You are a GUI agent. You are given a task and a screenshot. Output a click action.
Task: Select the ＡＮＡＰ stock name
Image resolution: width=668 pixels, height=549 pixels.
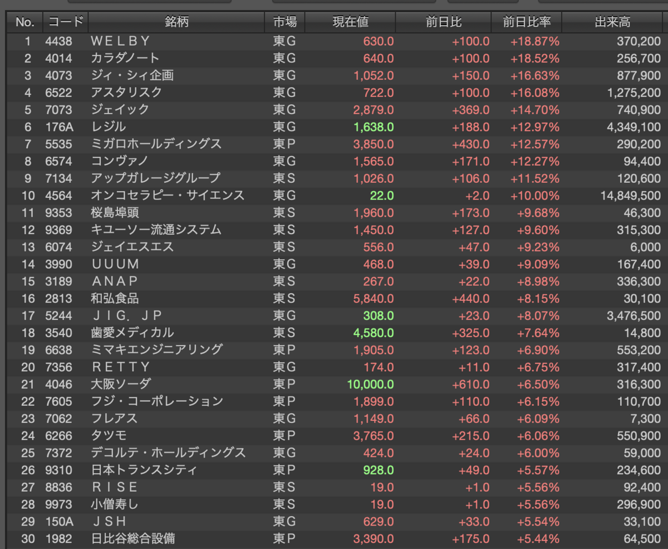point(114,281)
